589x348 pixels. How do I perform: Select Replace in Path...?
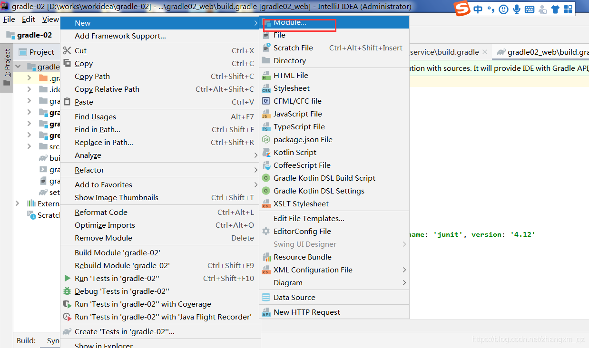point(160,143)
